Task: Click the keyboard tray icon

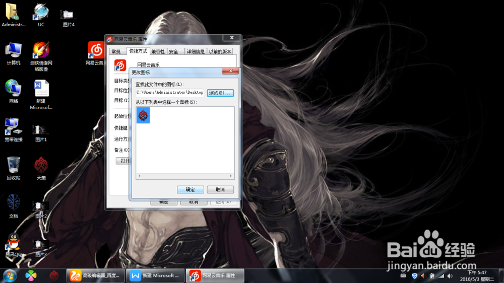Action: click(x=403, y=275)
